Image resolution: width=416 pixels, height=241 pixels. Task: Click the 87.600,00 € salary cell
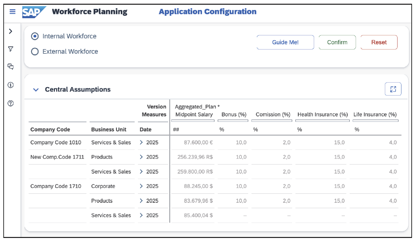pos(198,142)
